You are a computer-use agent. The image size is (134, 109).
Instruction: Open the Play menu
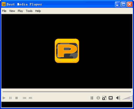tap(20, 11)
